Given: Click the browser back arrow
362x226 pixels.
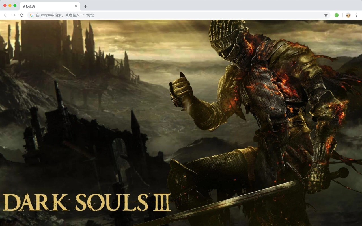Looking at the screenshot, I should (6, 15).
